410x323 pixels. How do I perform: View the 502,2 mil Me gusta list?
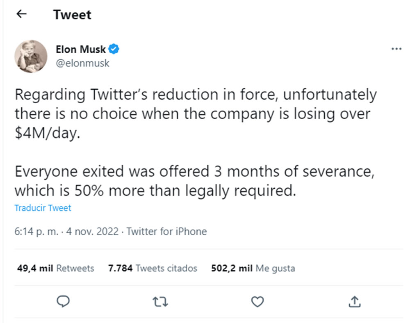[253, 268]
